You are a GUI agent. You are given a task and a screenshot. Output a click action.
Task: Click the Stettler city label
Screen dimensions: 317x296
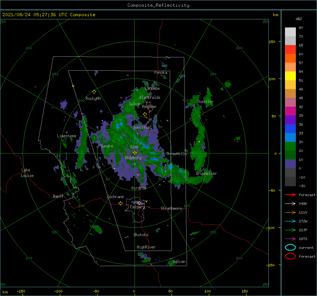(205, 102)
